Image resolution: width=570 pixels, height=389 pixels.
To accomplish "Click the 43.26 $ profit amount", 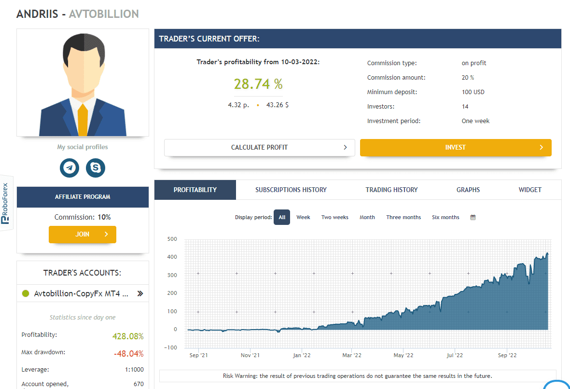I will (x=278, y=105).
